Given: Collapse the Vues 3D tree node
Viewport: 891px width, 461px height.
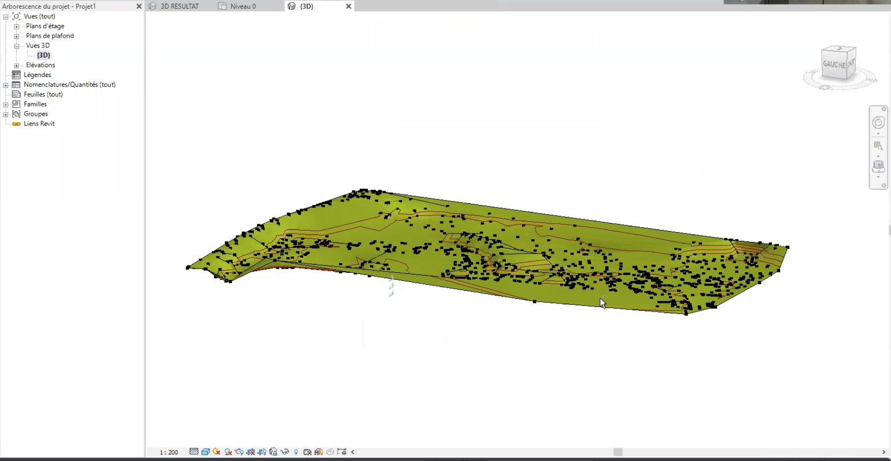Looking at the screenshot, I should [x=17, y=46].
